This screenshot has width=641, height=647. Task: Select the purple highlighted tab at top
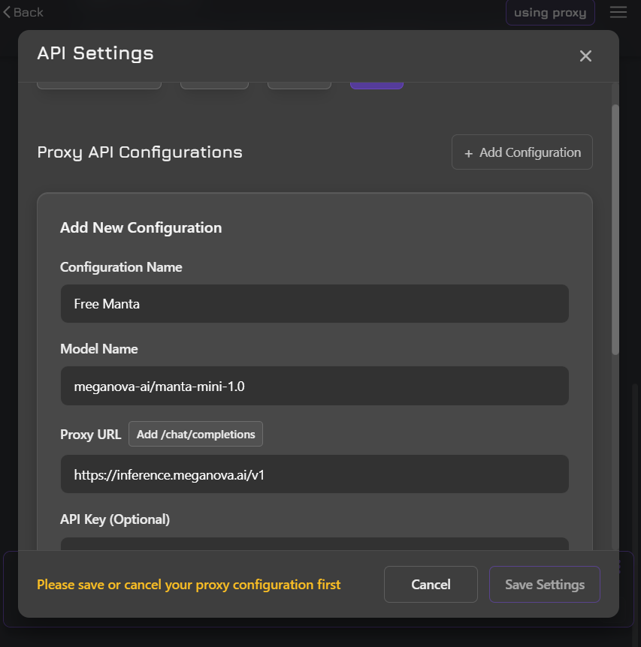(376, 85)
